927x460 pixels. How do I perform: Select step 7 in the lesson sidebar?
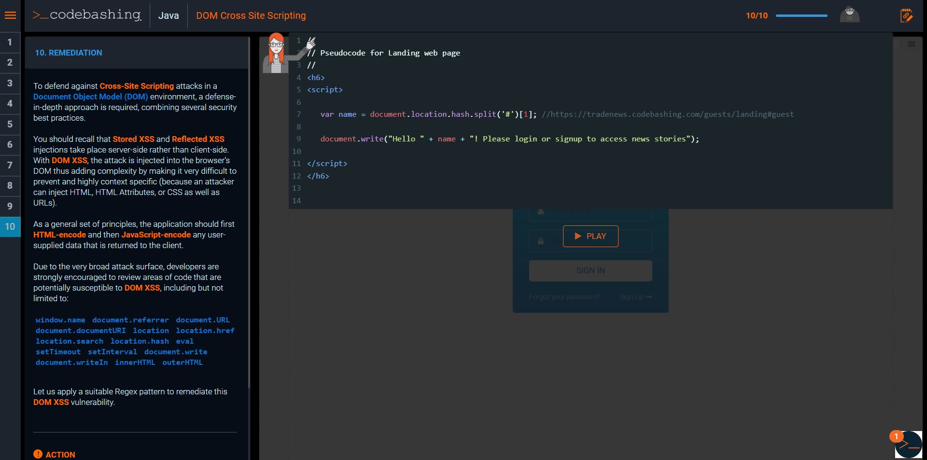pos(10,166)
